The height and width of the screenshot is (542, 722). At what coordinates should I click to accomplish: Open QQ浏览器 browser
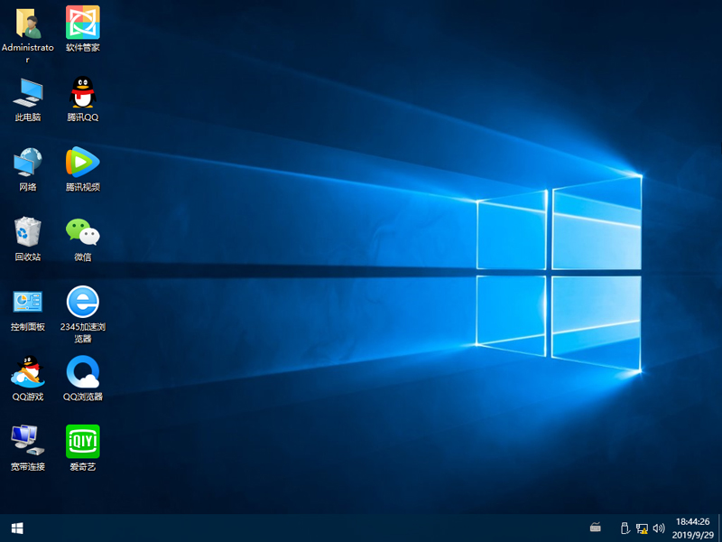tap(82, 374)
